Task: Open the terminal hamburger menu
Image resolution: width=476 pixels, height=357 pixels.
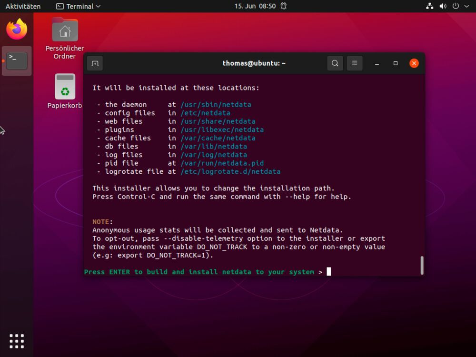Action: (x=354, y=63)
